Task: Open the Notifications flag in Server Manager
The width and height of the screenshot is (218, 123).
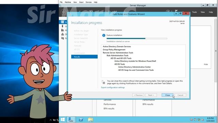Action: click(x=176, y=11)
